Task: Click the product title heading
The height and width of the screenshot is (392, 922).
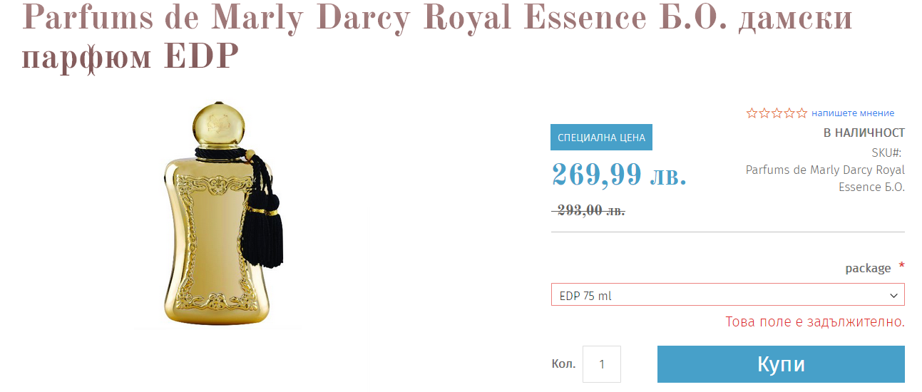Action: [437, 37]
